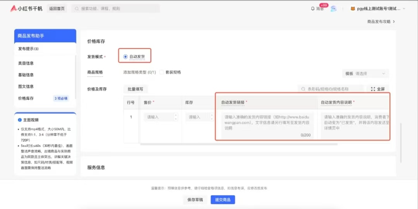
Task: Click the search magnifier in top bar
Action: (x=77, y=9)
